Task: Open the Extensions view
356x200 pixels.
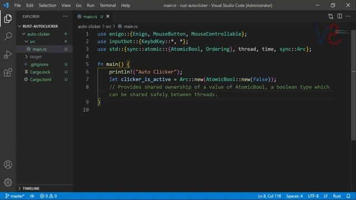Action: point(8,73)
